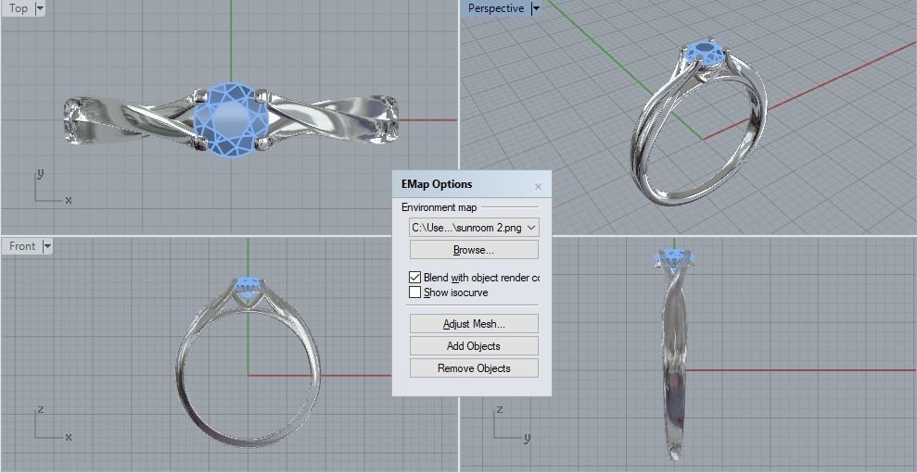Screen dimensions: 917x473
Task: Click the Browse... button
Action: click(474, 250)
